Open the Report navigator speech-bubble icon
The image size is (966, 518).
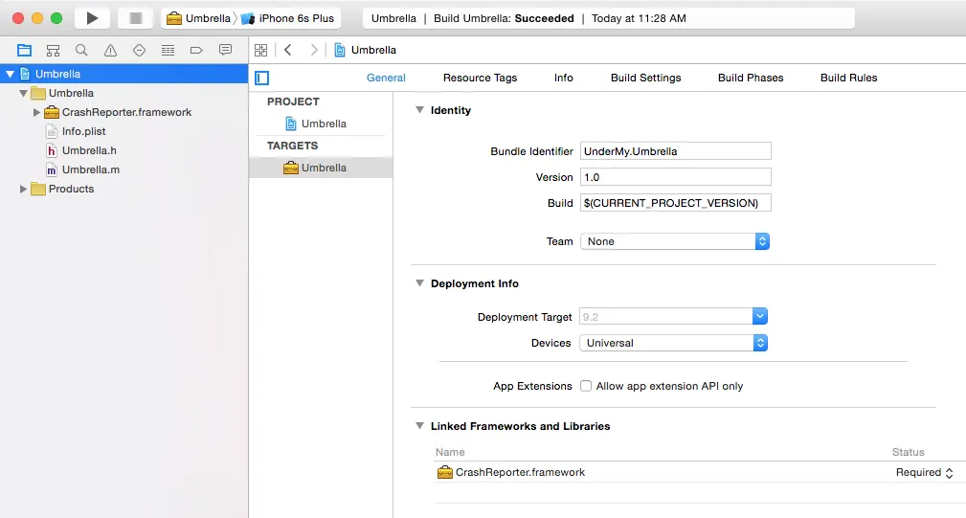pyautogui.click(x=225, y=50)
